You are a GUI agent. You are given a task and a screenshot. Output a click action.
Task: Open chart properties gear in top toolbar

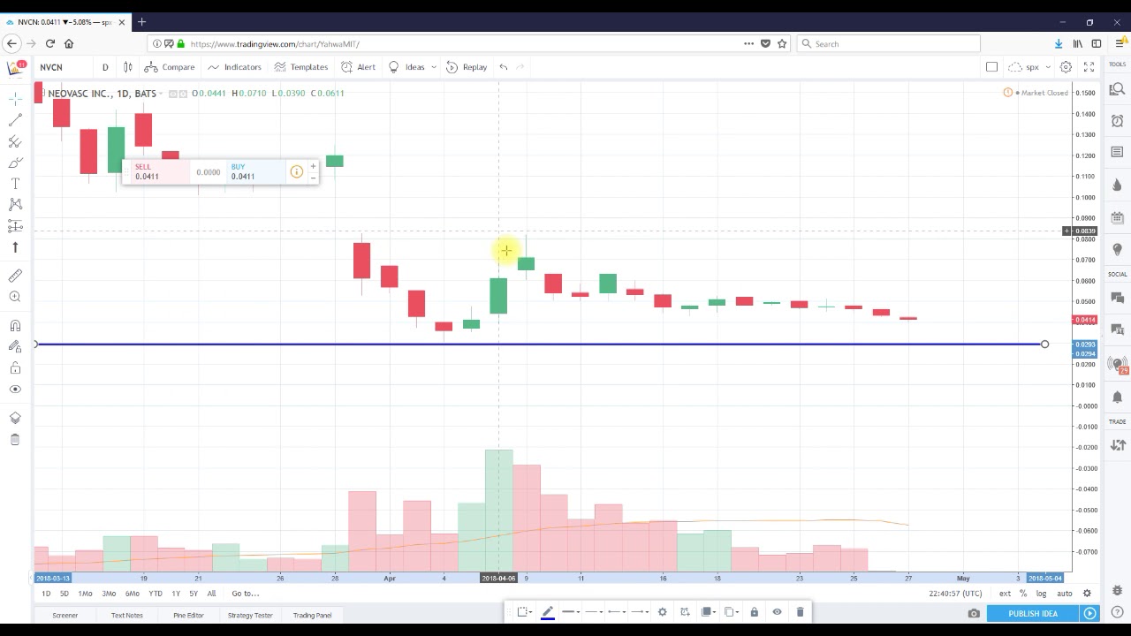[1066, 67]
